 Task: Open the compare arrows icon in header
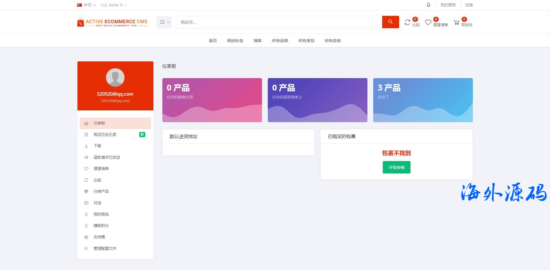(407, 22)
